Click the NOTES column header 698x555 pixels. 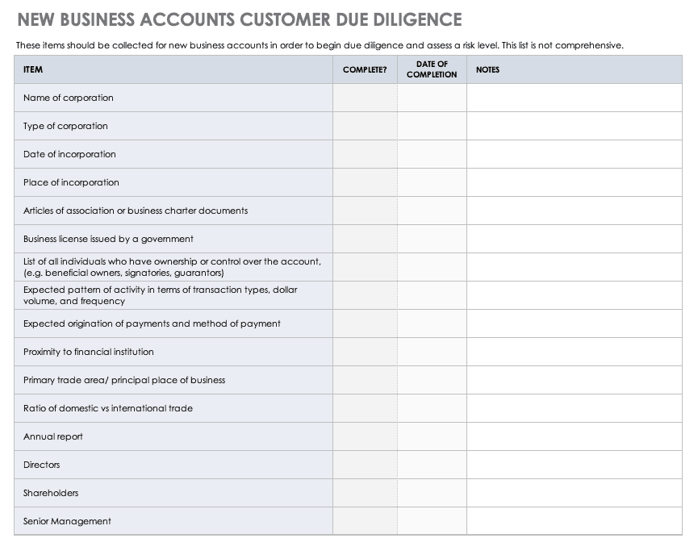click(575, 69)
